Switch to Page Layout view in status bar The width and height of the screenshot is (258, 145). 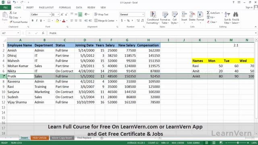pyautogui.click(x=214, y=143)
